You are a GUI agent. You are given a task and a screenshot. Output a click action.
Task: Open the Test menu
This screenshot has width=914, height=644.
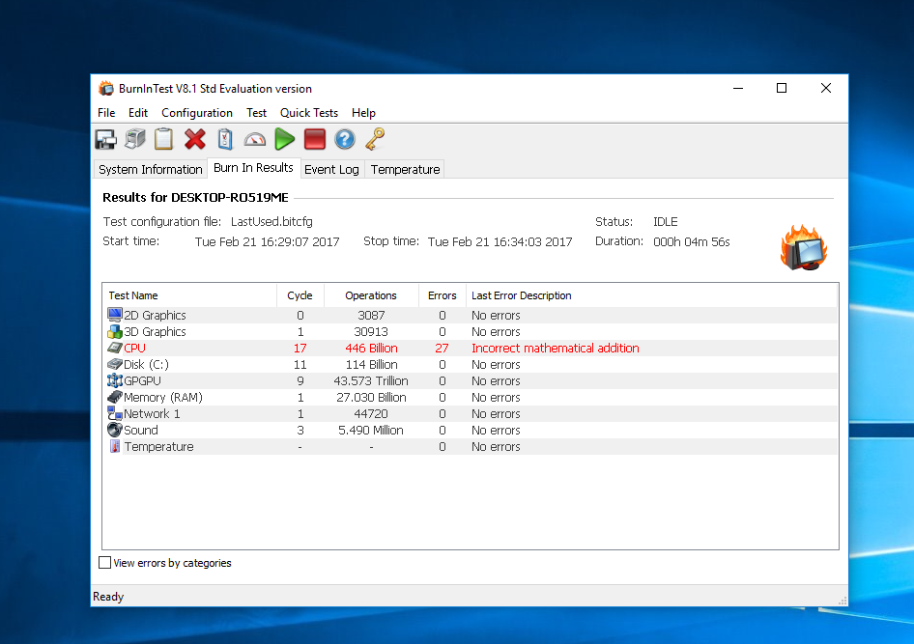(x=256, y=113)
